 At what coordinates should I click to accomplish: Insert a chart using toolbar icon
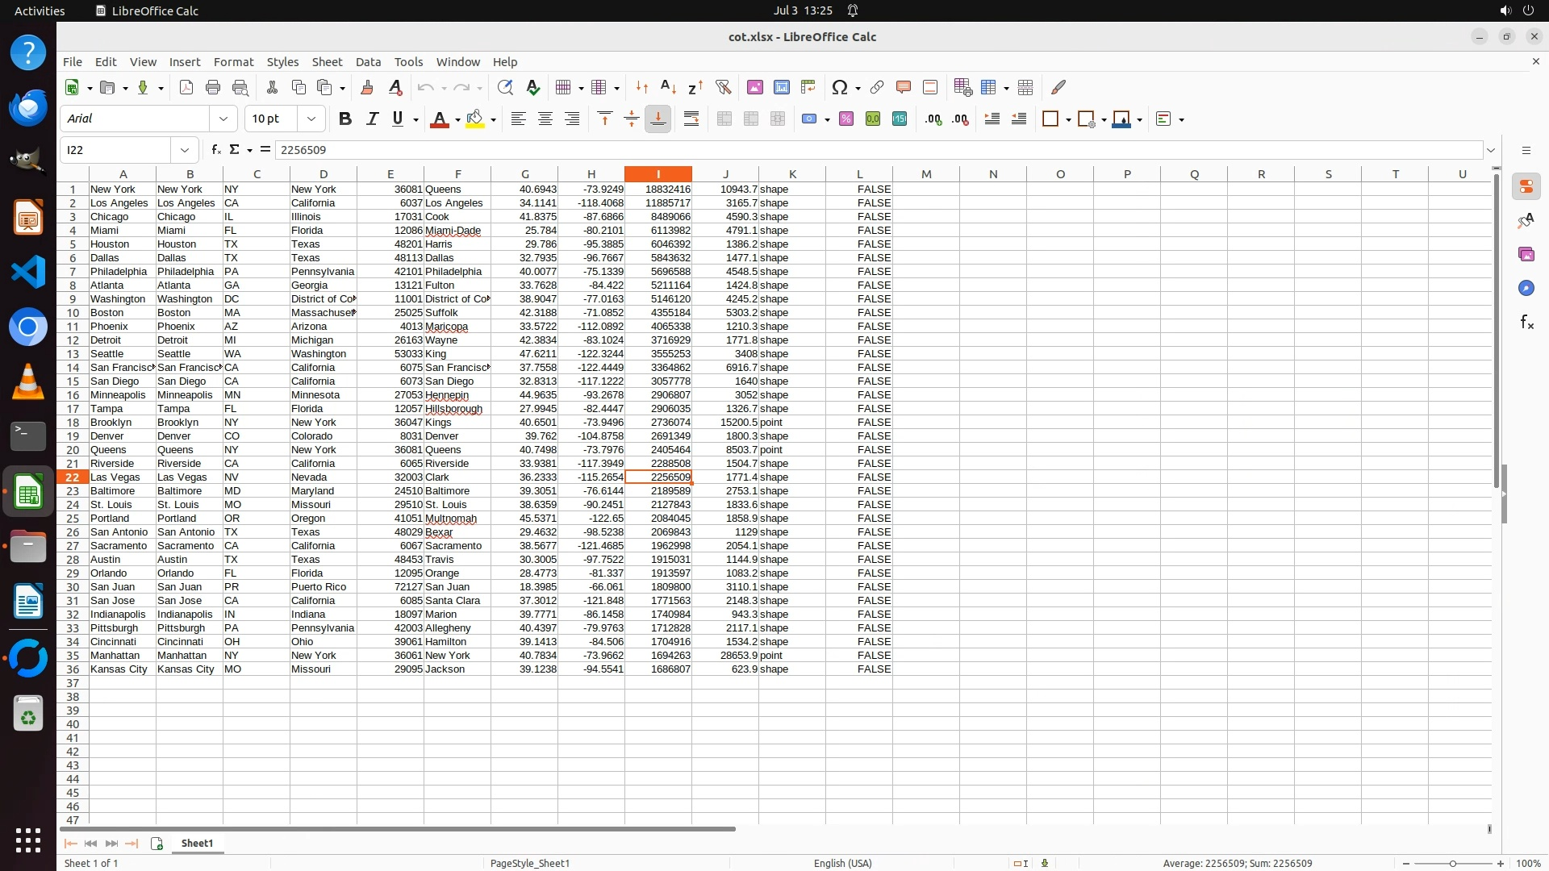point(781,87)
